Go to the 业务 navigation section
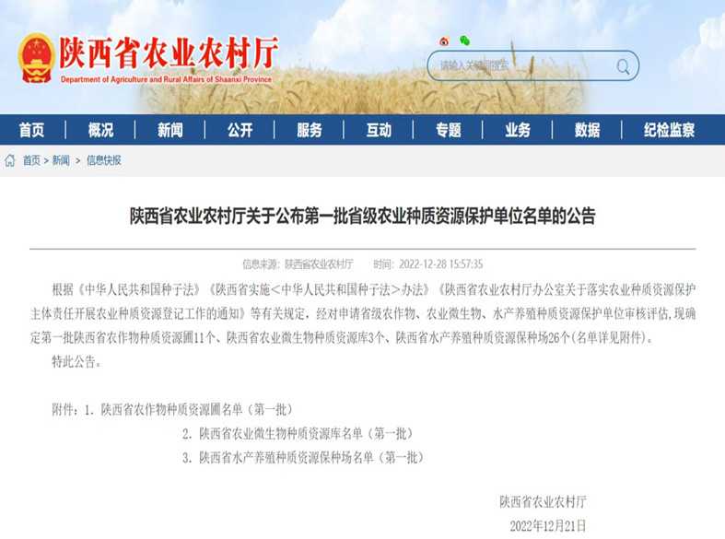725x539 pixels. (x=518, y=130)
